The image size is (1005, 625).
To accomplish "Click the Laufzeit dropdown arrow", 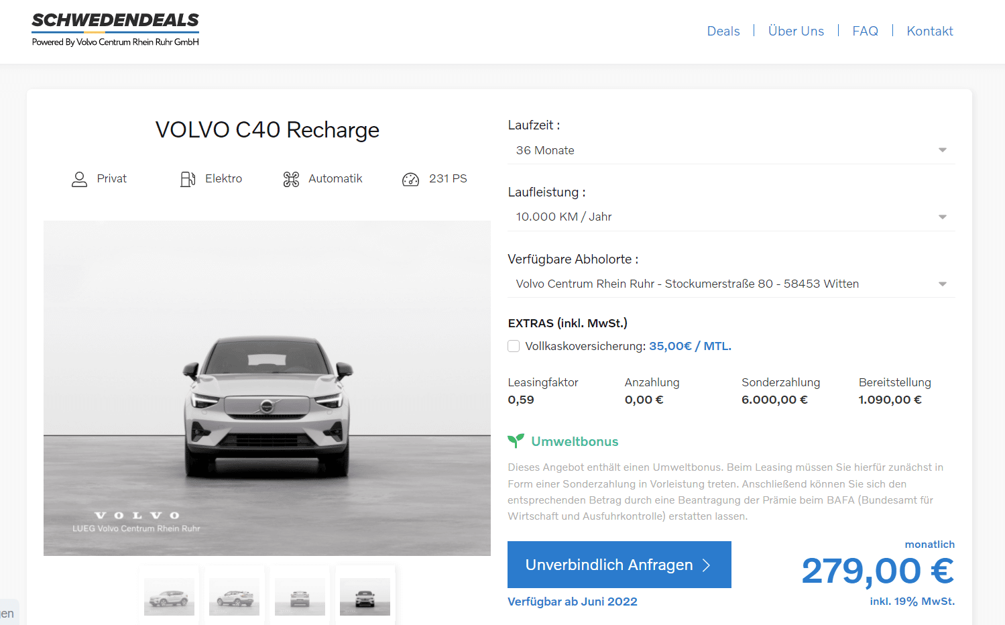I will [943, 150].
